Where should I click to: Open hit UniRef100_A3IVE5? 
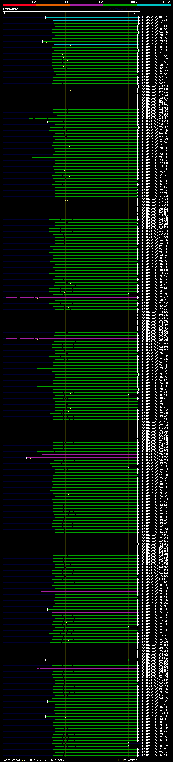155,65
